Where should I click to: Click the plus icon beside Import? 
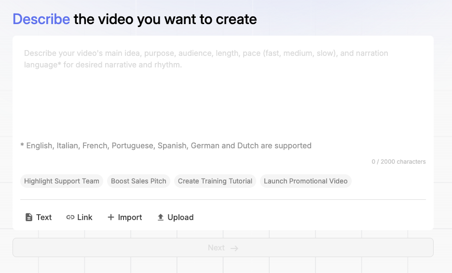111,217
